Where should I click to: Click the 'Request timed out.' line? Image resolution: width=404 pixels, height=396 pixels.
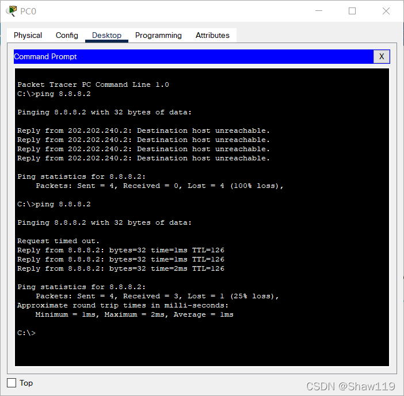(x=58, y=241)
